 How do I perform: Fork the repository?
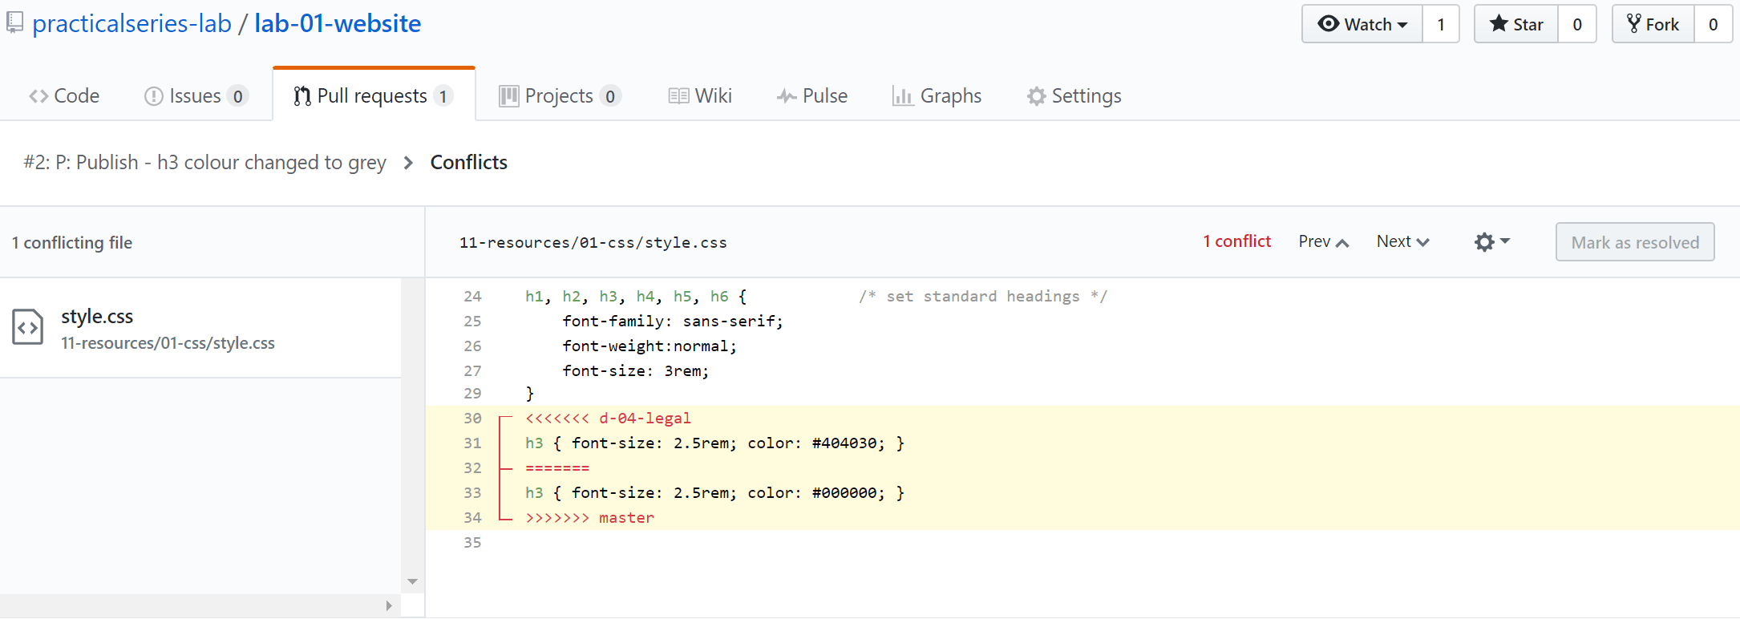tap(1653, 24)
